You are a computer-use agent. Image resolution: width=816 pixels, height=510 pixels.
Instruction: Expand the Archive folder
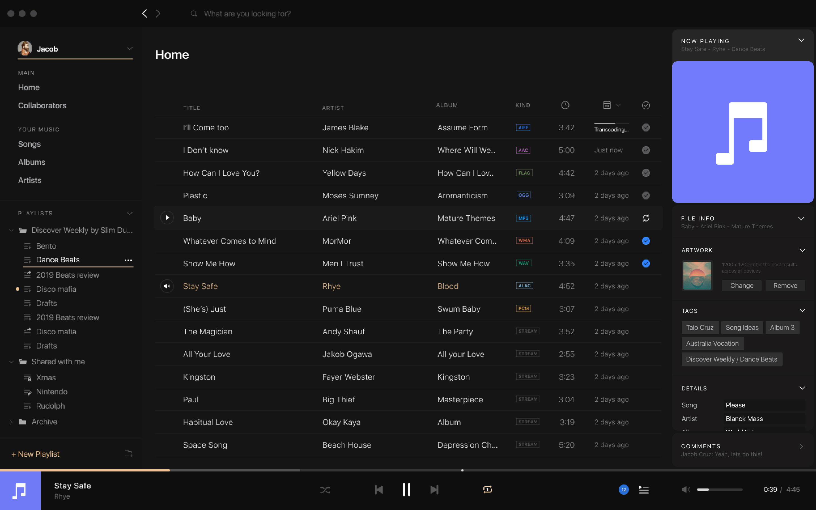(x=11, y=422)
